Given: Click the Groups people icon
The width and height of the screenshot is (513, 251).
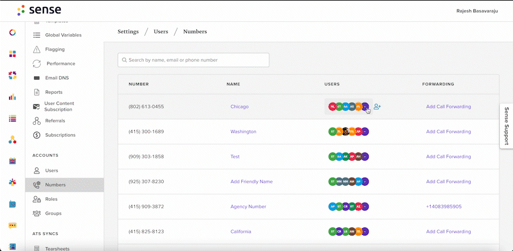Looking at the screenshot, I should (36, 214).
